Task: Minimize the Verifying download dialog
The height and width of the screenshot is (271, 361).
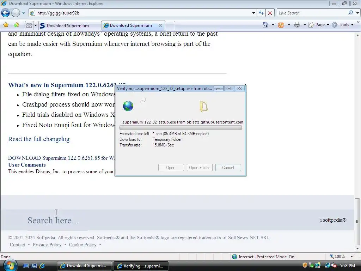Action: [x=218, y=89]
